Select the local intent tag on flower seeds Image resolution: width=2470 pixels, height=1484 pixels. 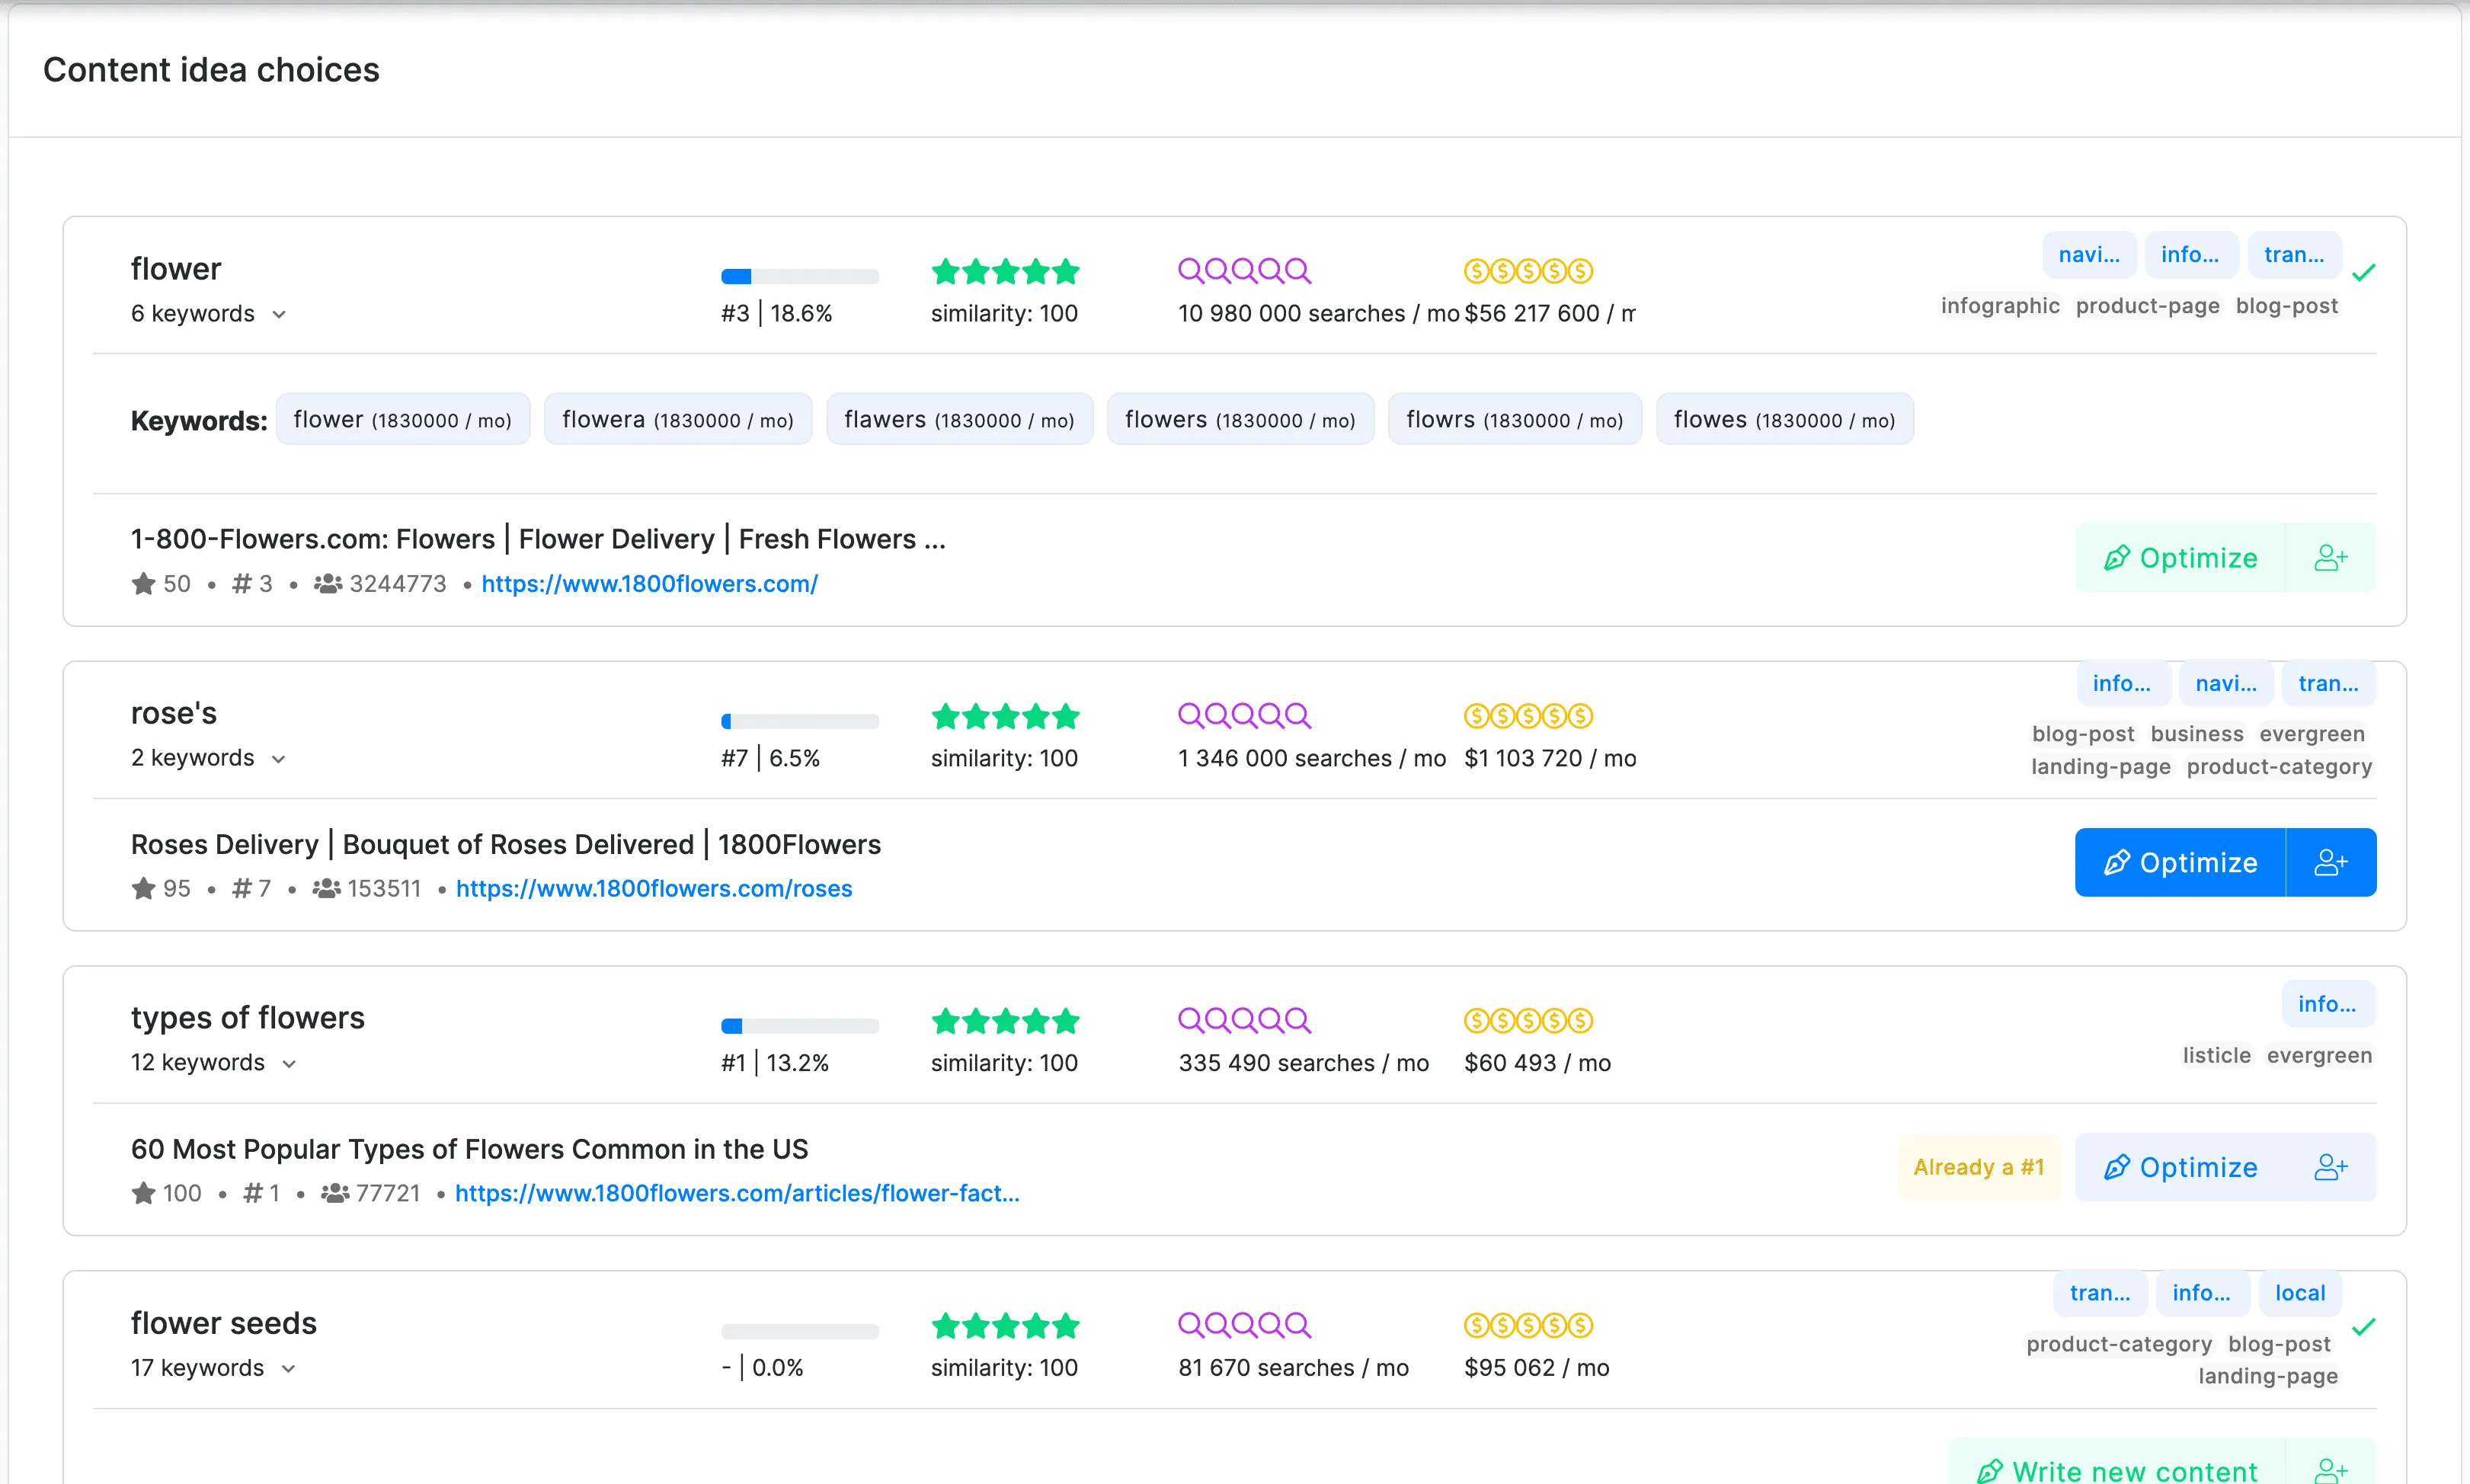2300,1293
